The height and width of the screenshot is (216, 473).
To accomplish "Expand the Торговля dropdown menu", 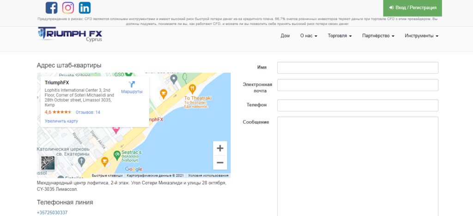I will [x=340, y=36].
